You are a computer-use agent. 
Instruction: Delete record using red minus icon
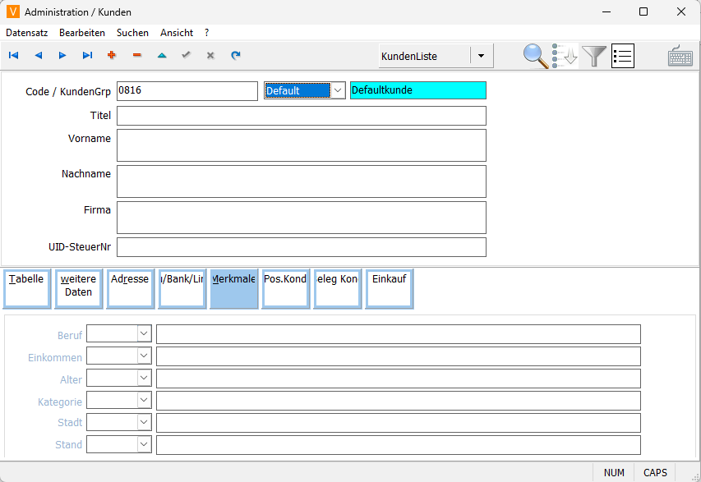point(136,56)
